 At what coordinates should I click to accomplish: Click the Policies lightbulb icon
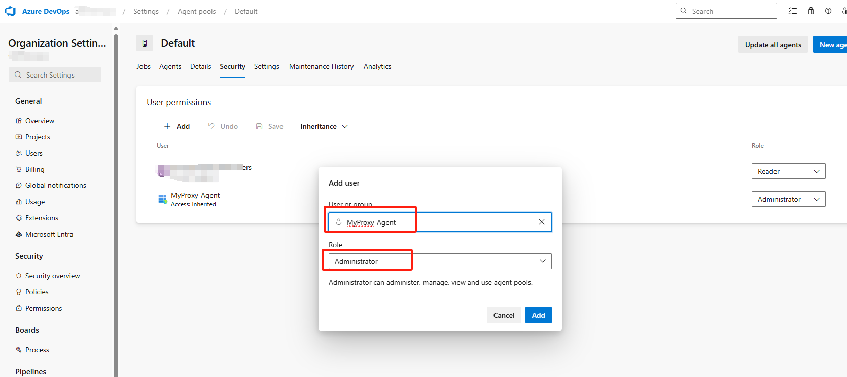[19, 292]
